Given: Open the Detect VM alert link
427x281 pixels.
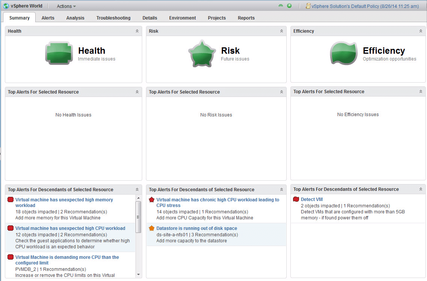Looking at the screenshot, I should [x=311, y=199].
